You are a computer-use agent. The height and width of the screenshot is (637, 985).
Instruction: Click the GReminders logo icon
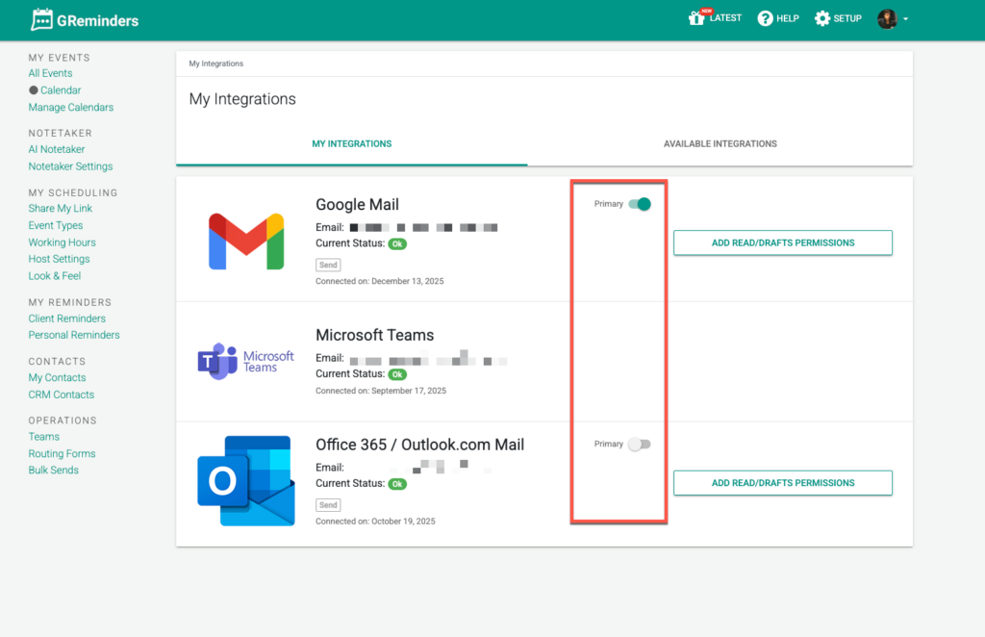tap(42, 19)
